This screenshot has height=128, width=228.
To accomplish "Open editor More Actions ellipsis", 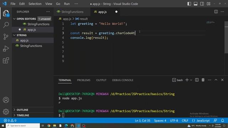I will coord(222,12).
